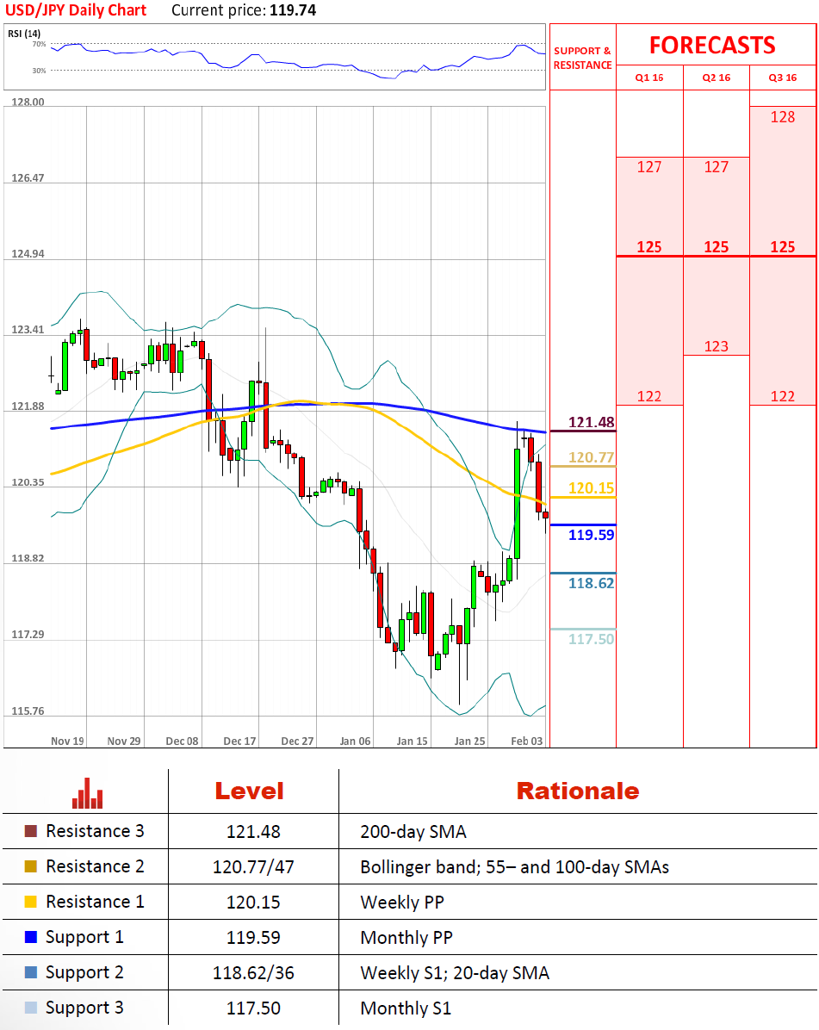
Task: Click the Resistance 1 row label
Action: pyautogui.click(x=95, y=902)
